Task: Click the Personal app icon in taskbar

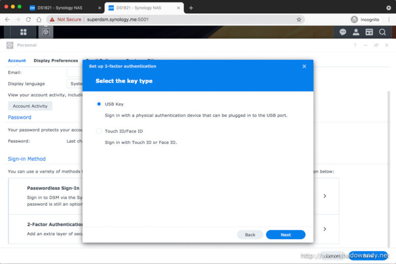Action: pyautogui.click(x=46, y=32)
